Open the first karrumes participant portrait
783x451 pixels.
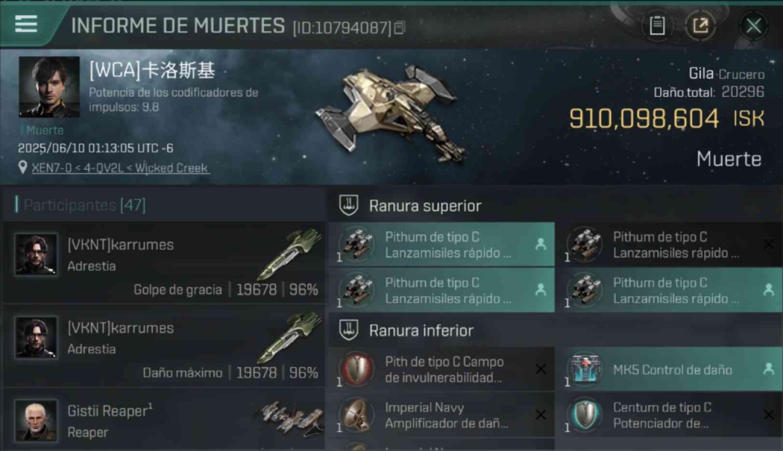36,254
